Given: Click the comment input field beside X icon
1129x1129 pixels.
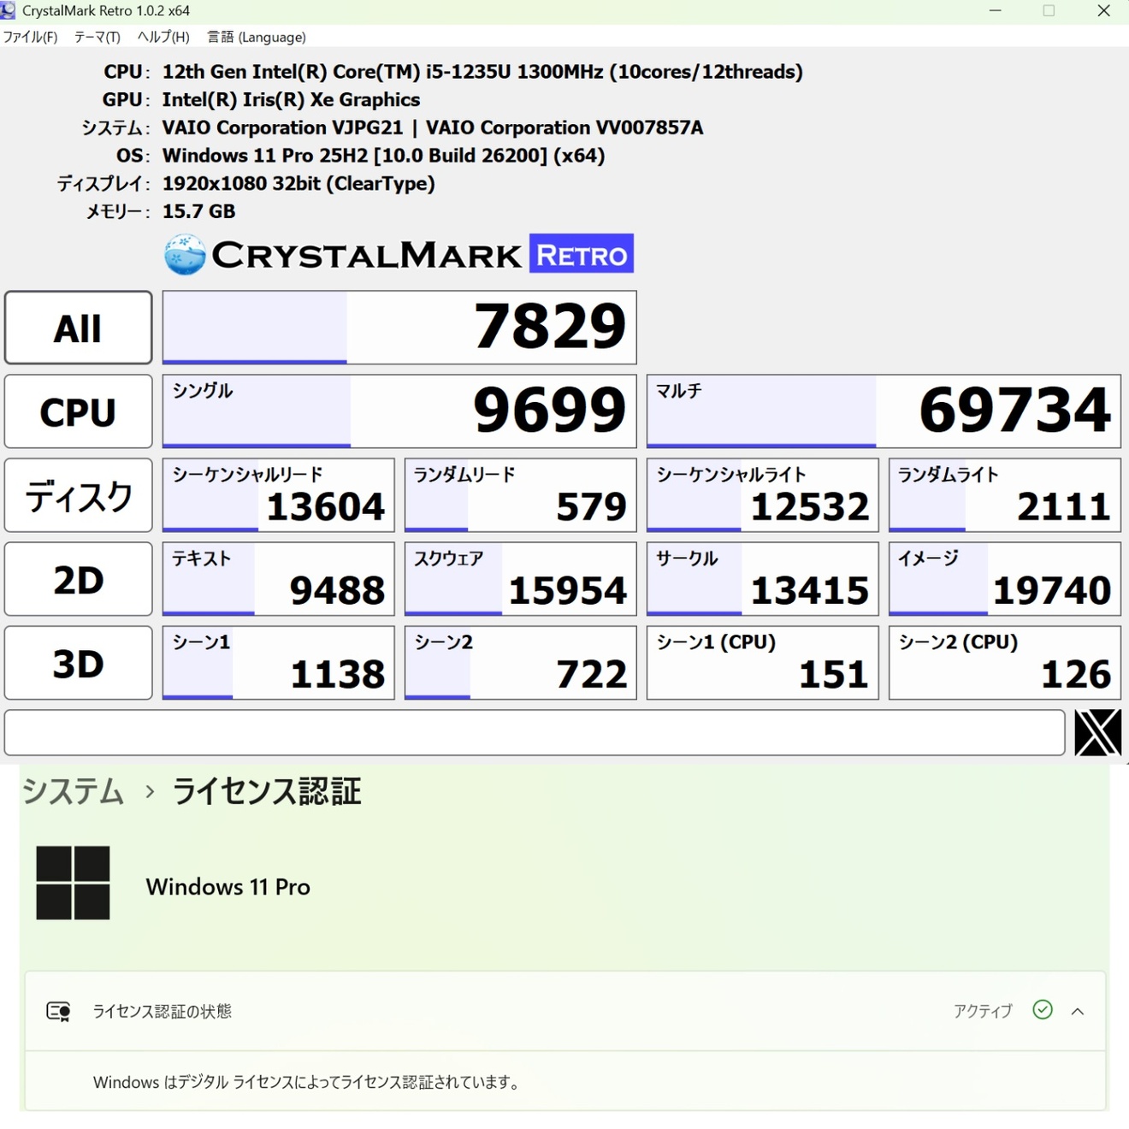Looking at the screenshot, I should [535, 732].
